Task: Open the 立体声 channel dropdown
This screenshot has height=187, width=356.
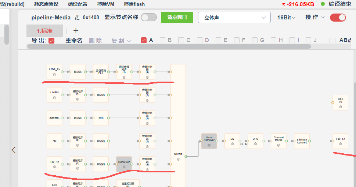Action: pyautogui.click(x=234, y=18)
